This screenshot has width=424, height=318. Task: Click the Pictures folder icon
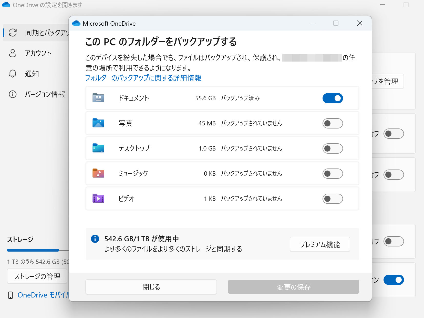(x=98, y=123)
